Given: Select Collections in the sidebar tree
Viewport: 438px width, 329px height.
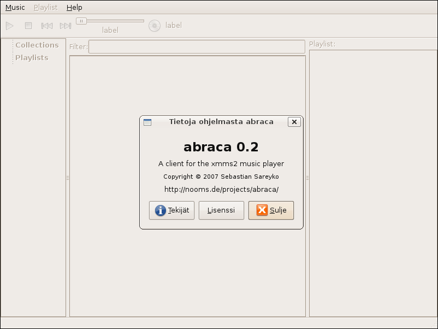Looking at the screenshot, I should pos(37,45).
